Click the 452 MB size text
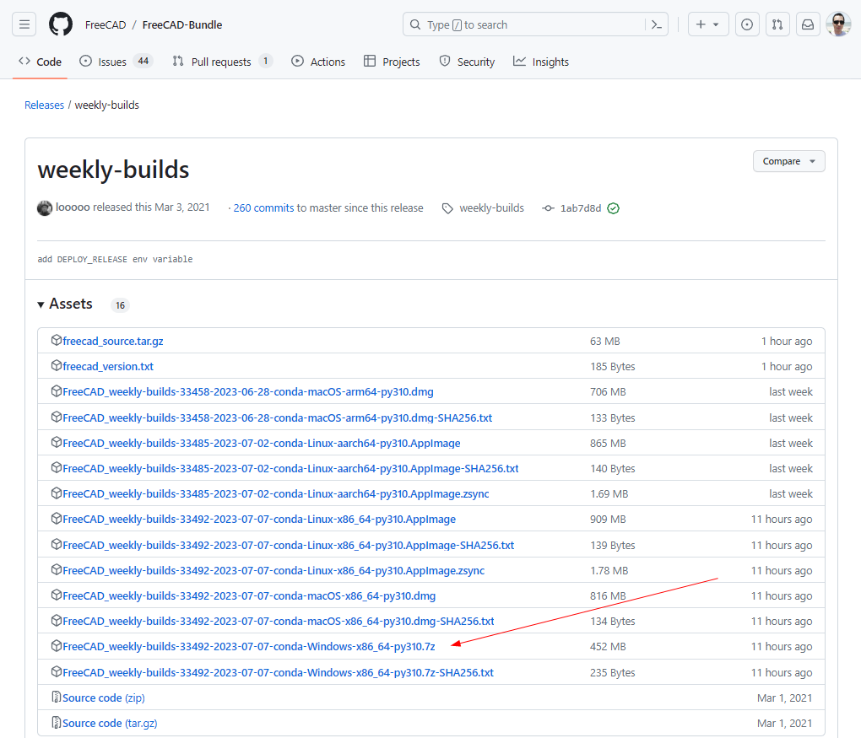 click(x=608, y=646)
